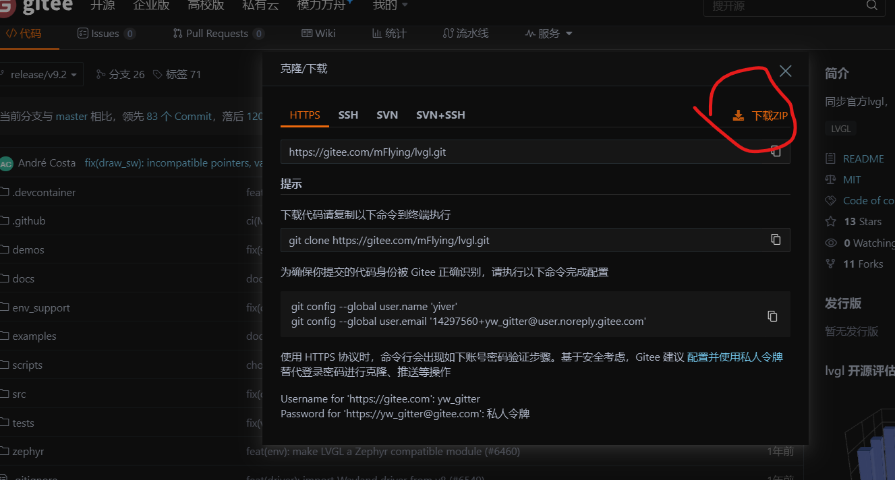Select the SSH clone tab
The image size is (895, 480).
coord(348,115)
